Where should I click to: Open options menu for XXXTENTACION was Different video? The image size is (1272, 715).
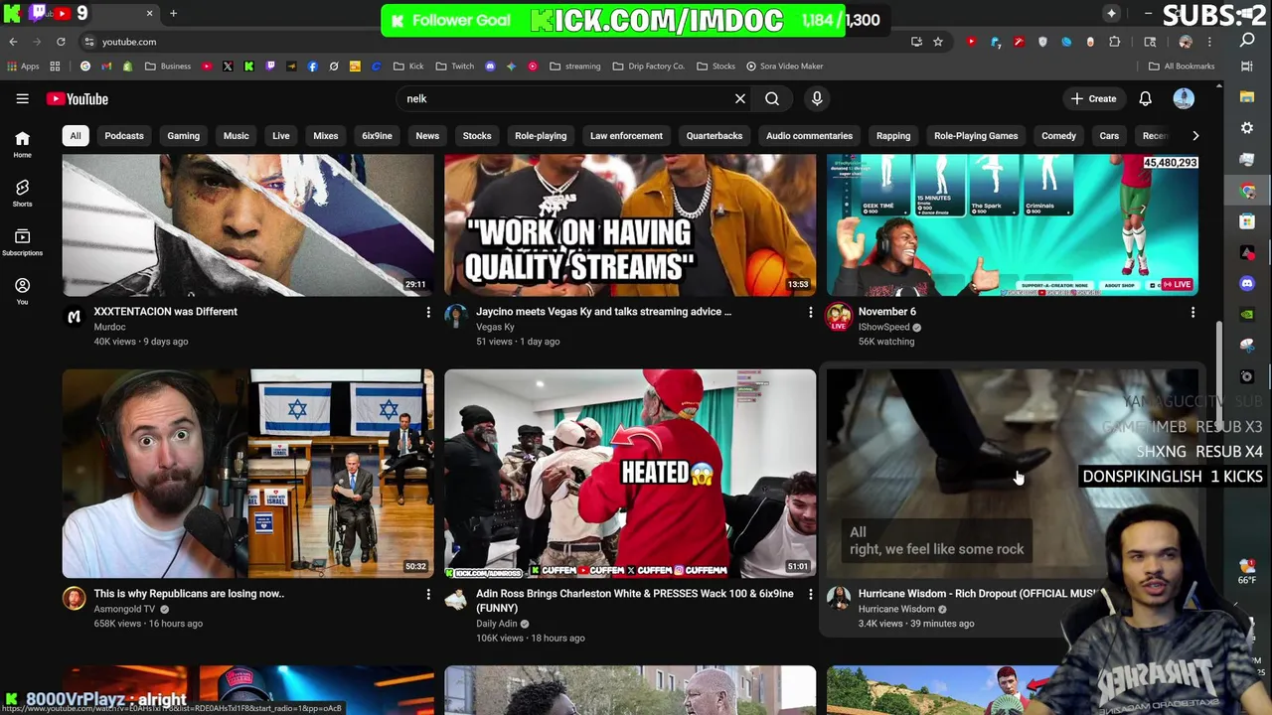pos(428,312)
